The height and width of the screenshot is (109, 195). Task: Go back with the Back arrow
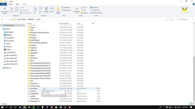click(x=2, y=19)
